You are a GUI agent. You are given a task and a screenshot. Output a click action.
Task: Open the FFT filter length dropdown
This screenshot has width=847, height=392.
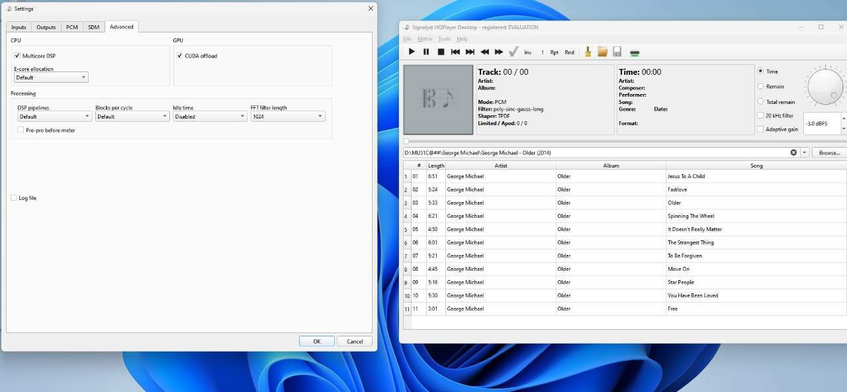pyautogui.click(x=288, y=117)
